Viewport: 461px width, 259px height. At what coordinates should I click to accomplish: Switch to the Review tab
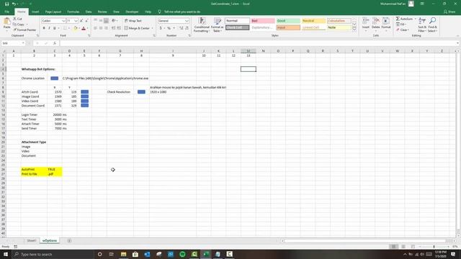click(x=102, y=12)
